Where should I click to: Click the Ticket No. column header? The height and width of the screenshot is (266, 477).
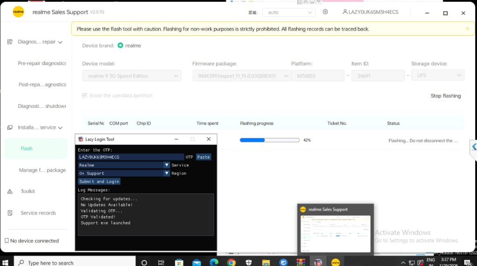pyautogui.click(x=337, y=123)
